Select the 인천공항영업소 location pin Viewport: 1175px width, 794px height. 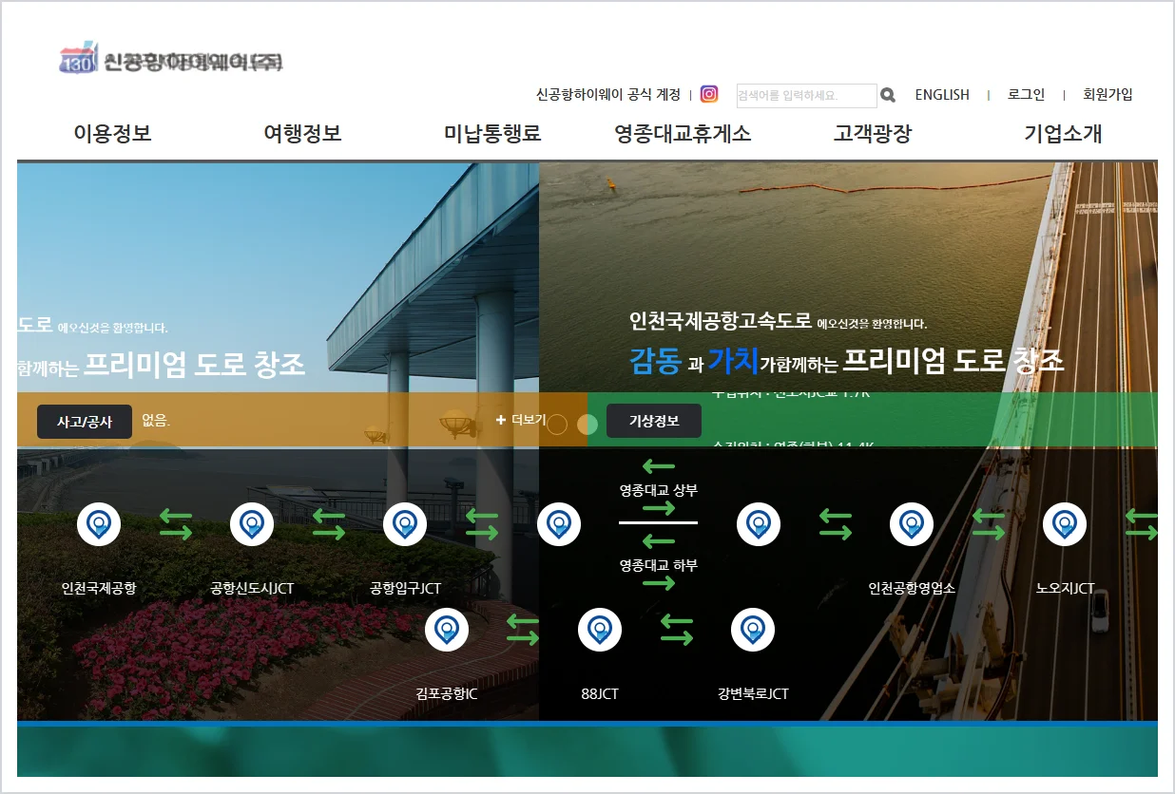(912, 524)
